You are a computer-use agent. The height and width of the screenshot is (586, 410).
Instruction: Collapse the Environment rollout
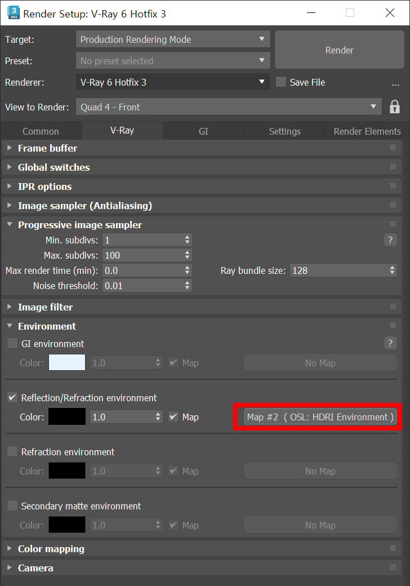coord(10,326)
